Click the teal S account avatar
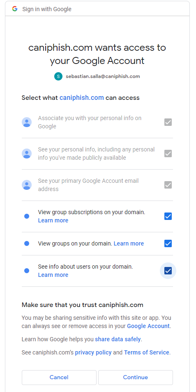Viewport: 196px width, 392px height. tap(58, 76)
